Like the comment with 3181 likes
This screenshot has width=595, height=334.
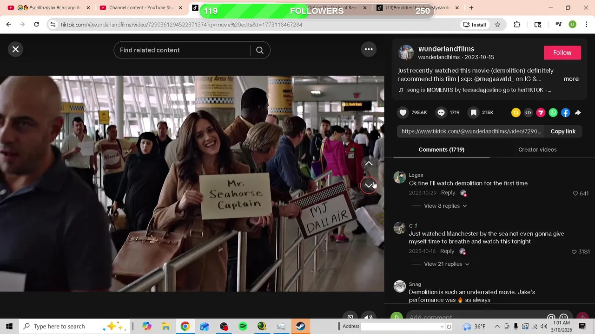point(574,251)
